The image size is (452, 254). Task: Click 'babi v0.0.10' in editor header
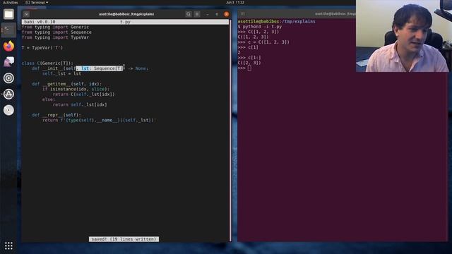click(40, 22)
